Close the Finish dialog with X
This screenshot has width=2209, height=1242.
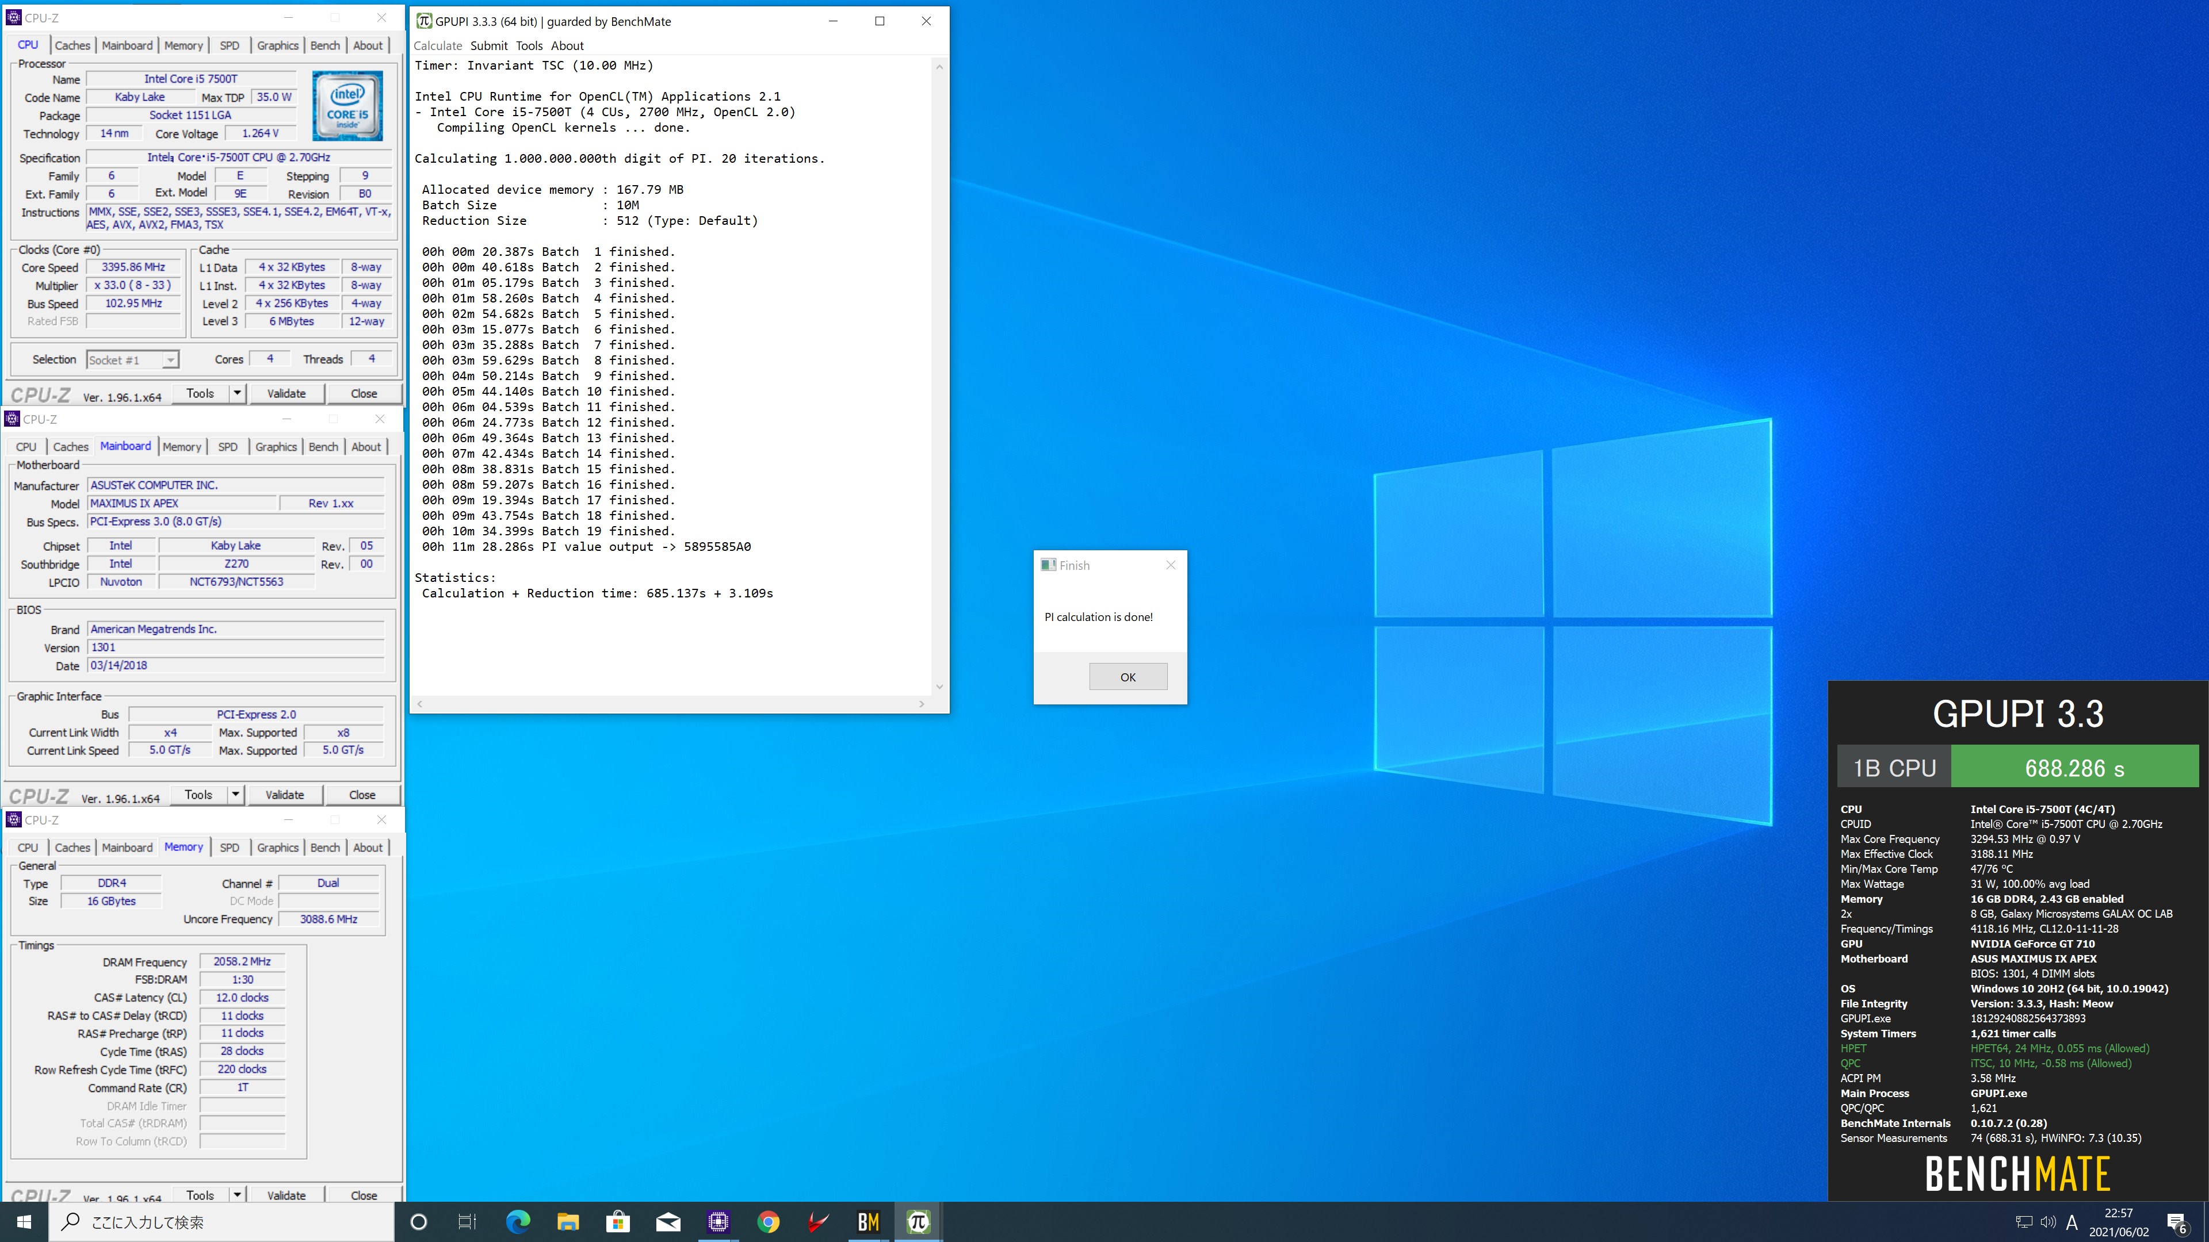pos(1171,565)
